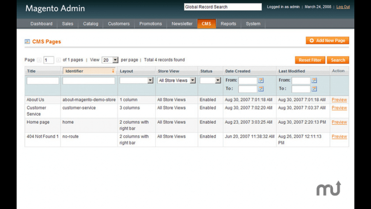Click the previous page arrow icon

point(39,60)
